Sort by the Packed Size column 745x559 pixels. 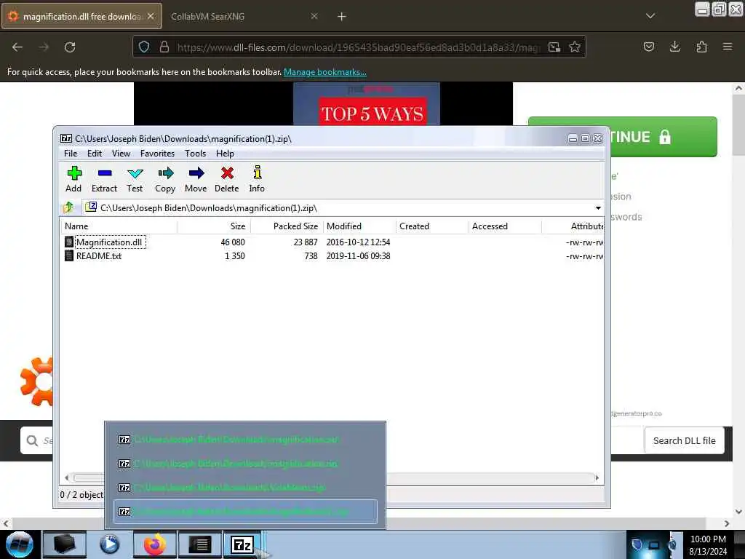(x=287, y=226)
